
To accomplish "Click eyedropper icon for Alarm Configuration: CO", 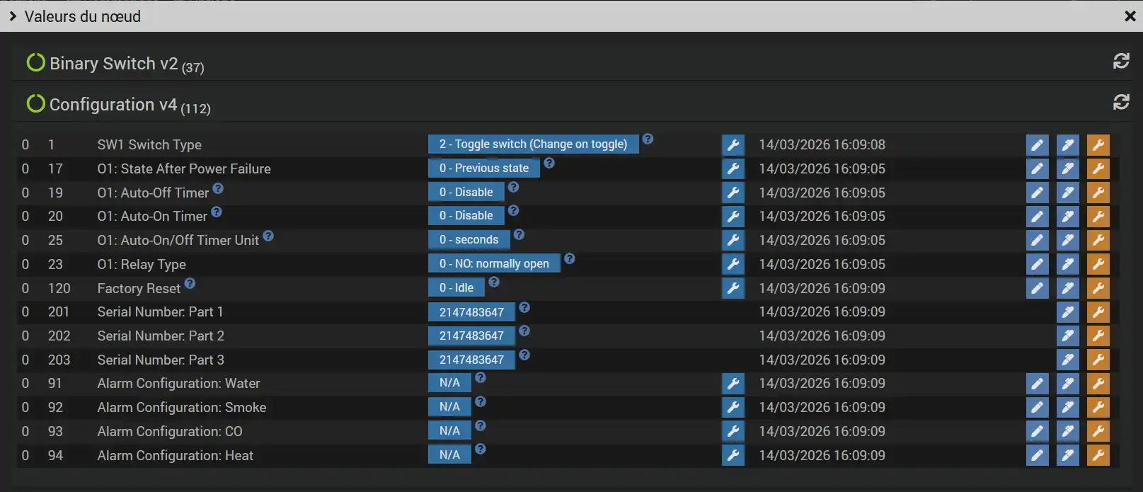I will click(1067, 432).
